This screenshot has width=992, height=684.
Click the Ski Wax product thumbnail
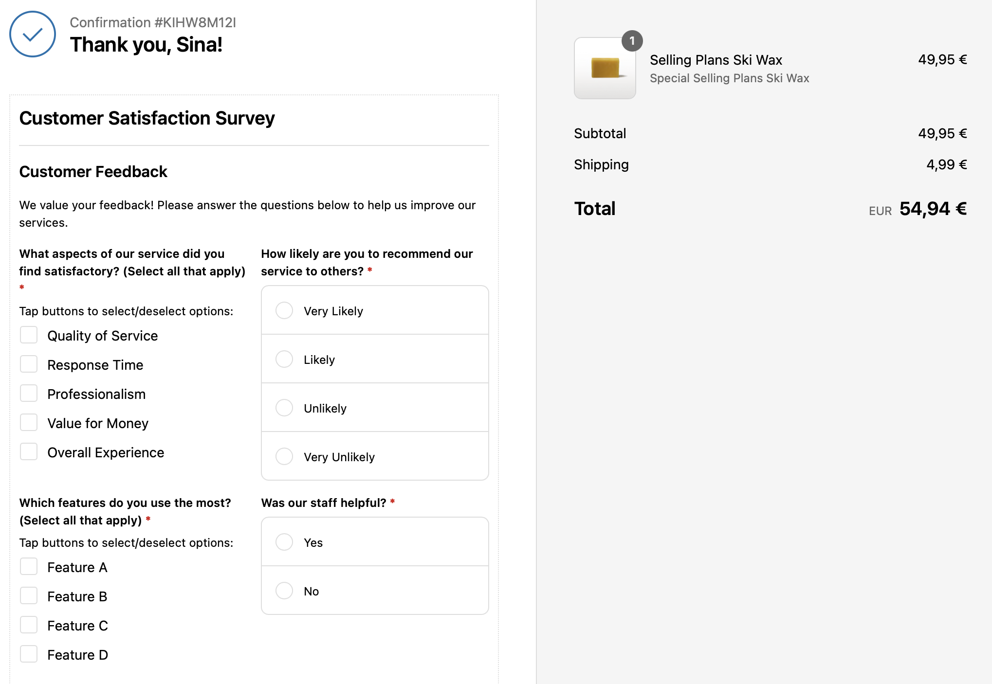pyautogui.click(x=605, y=68)
